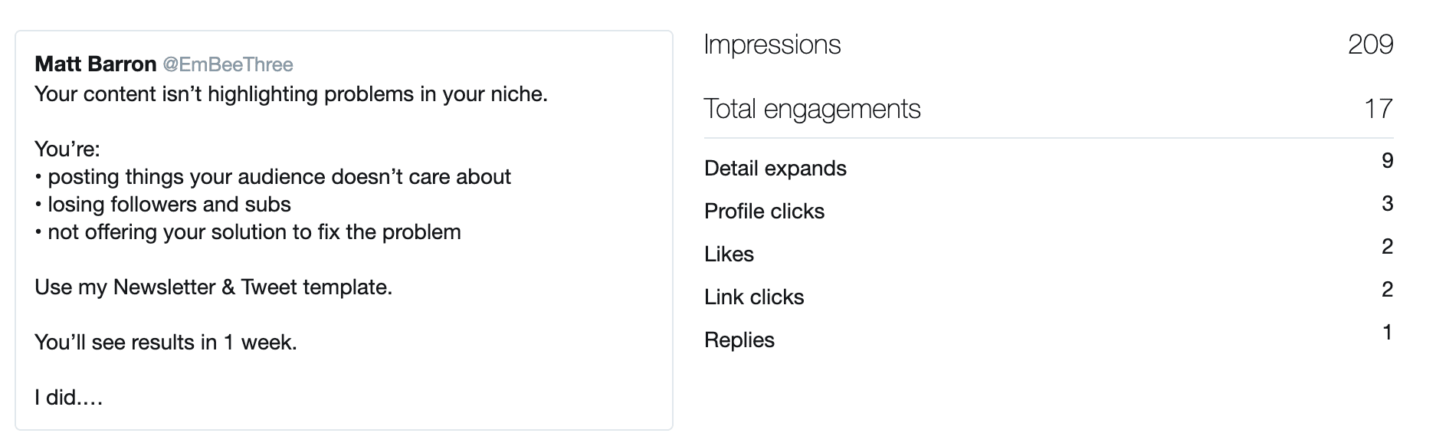The width and height of the screenshot is (1436, 443).
Task: Select the Total engagements label
Action: [x=812, y=110]
